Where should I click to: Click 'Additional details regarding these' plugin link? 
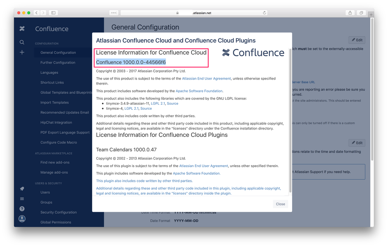pyautogui.click(x=188, y=191)
